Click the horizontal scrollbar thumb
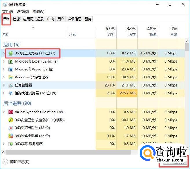This screenshot has height=169, width=190. point(68,152)
